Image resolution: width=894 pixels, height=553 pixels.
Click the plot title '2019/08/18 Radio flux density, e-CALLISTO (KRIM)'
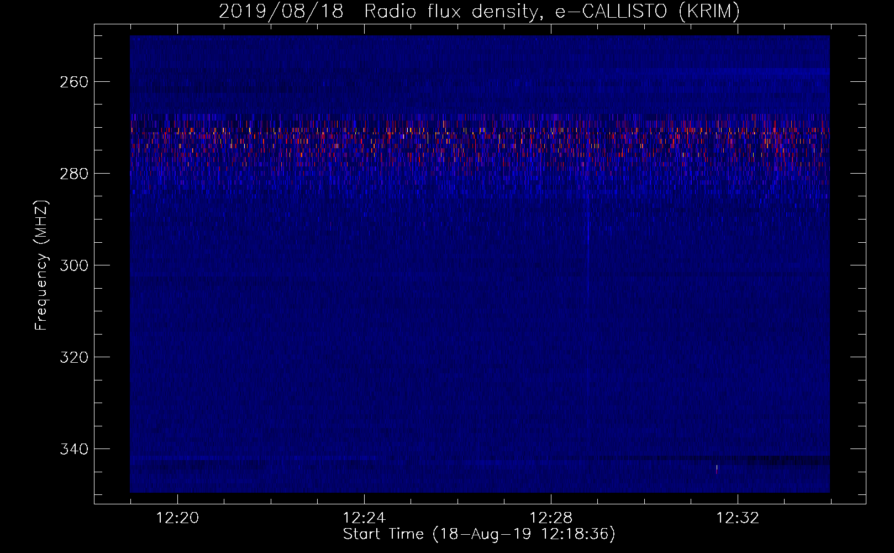click(479, 11)
